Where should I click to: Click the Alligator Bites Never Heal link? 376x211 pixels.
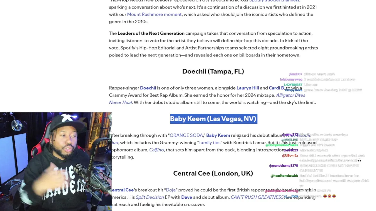coord(207,99)
